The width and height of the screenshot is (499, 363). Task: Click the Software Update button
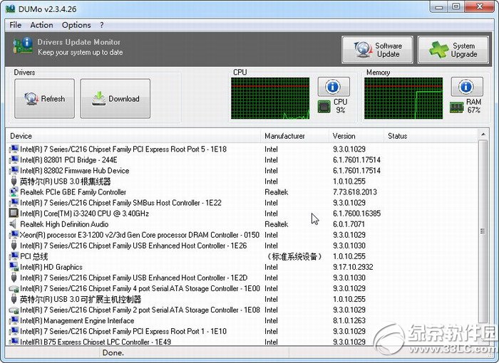pos(377,50)
